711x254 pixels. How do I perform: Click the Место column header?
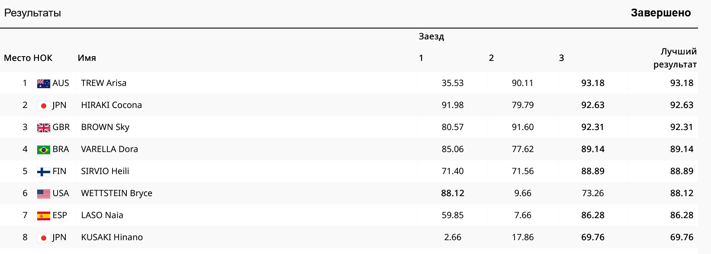coord(17,58)
